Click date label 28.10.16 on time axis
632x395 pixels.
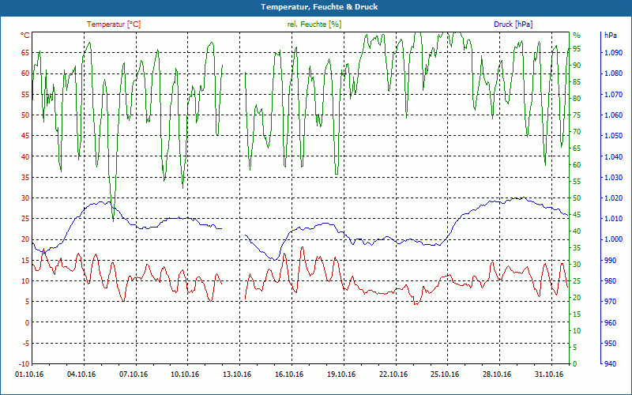(497, 374)
